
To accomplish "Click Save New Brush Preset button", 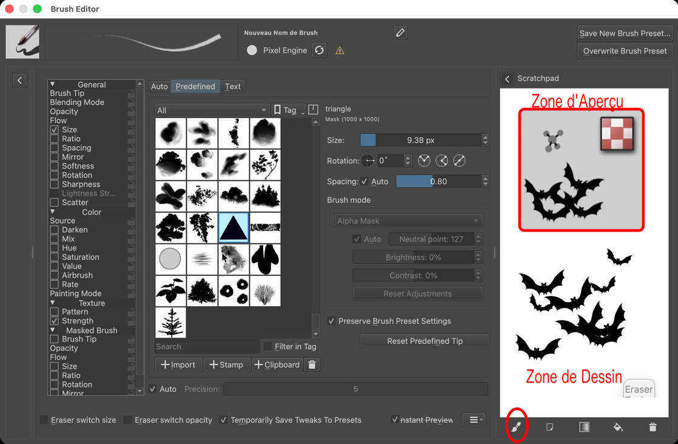I will pos(625,33).
